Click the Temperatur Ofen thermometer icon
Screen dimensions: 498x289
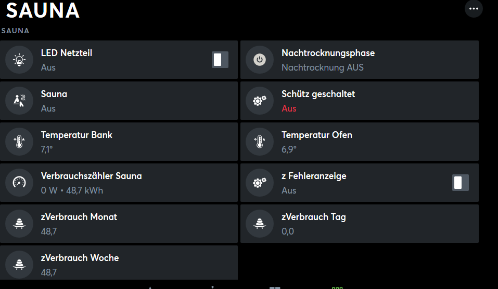260,142
